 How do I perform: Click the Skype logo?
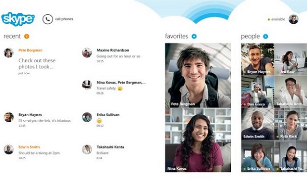18,19
